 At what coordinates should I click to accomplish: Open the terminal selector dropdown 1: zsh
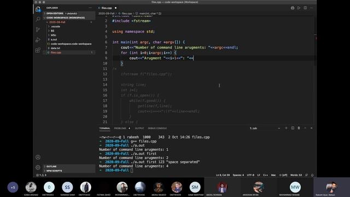[265, 128]
